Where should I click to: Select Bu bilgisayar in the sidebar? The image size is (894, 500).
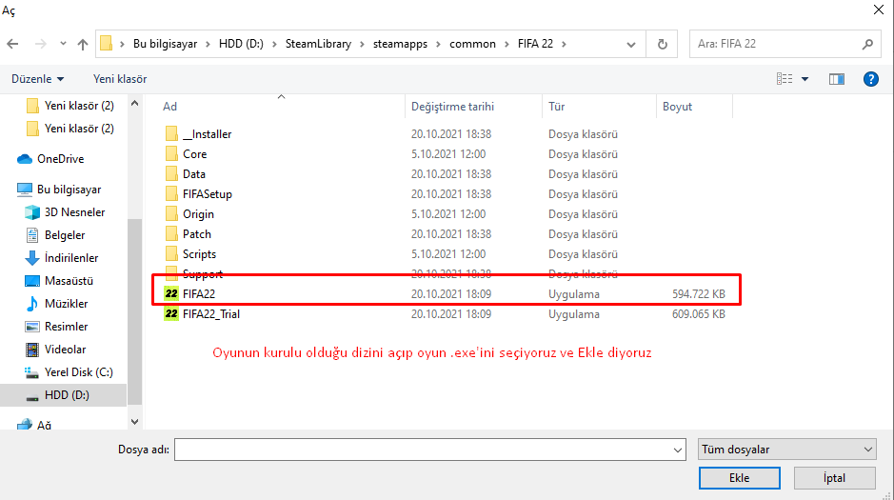69,190
